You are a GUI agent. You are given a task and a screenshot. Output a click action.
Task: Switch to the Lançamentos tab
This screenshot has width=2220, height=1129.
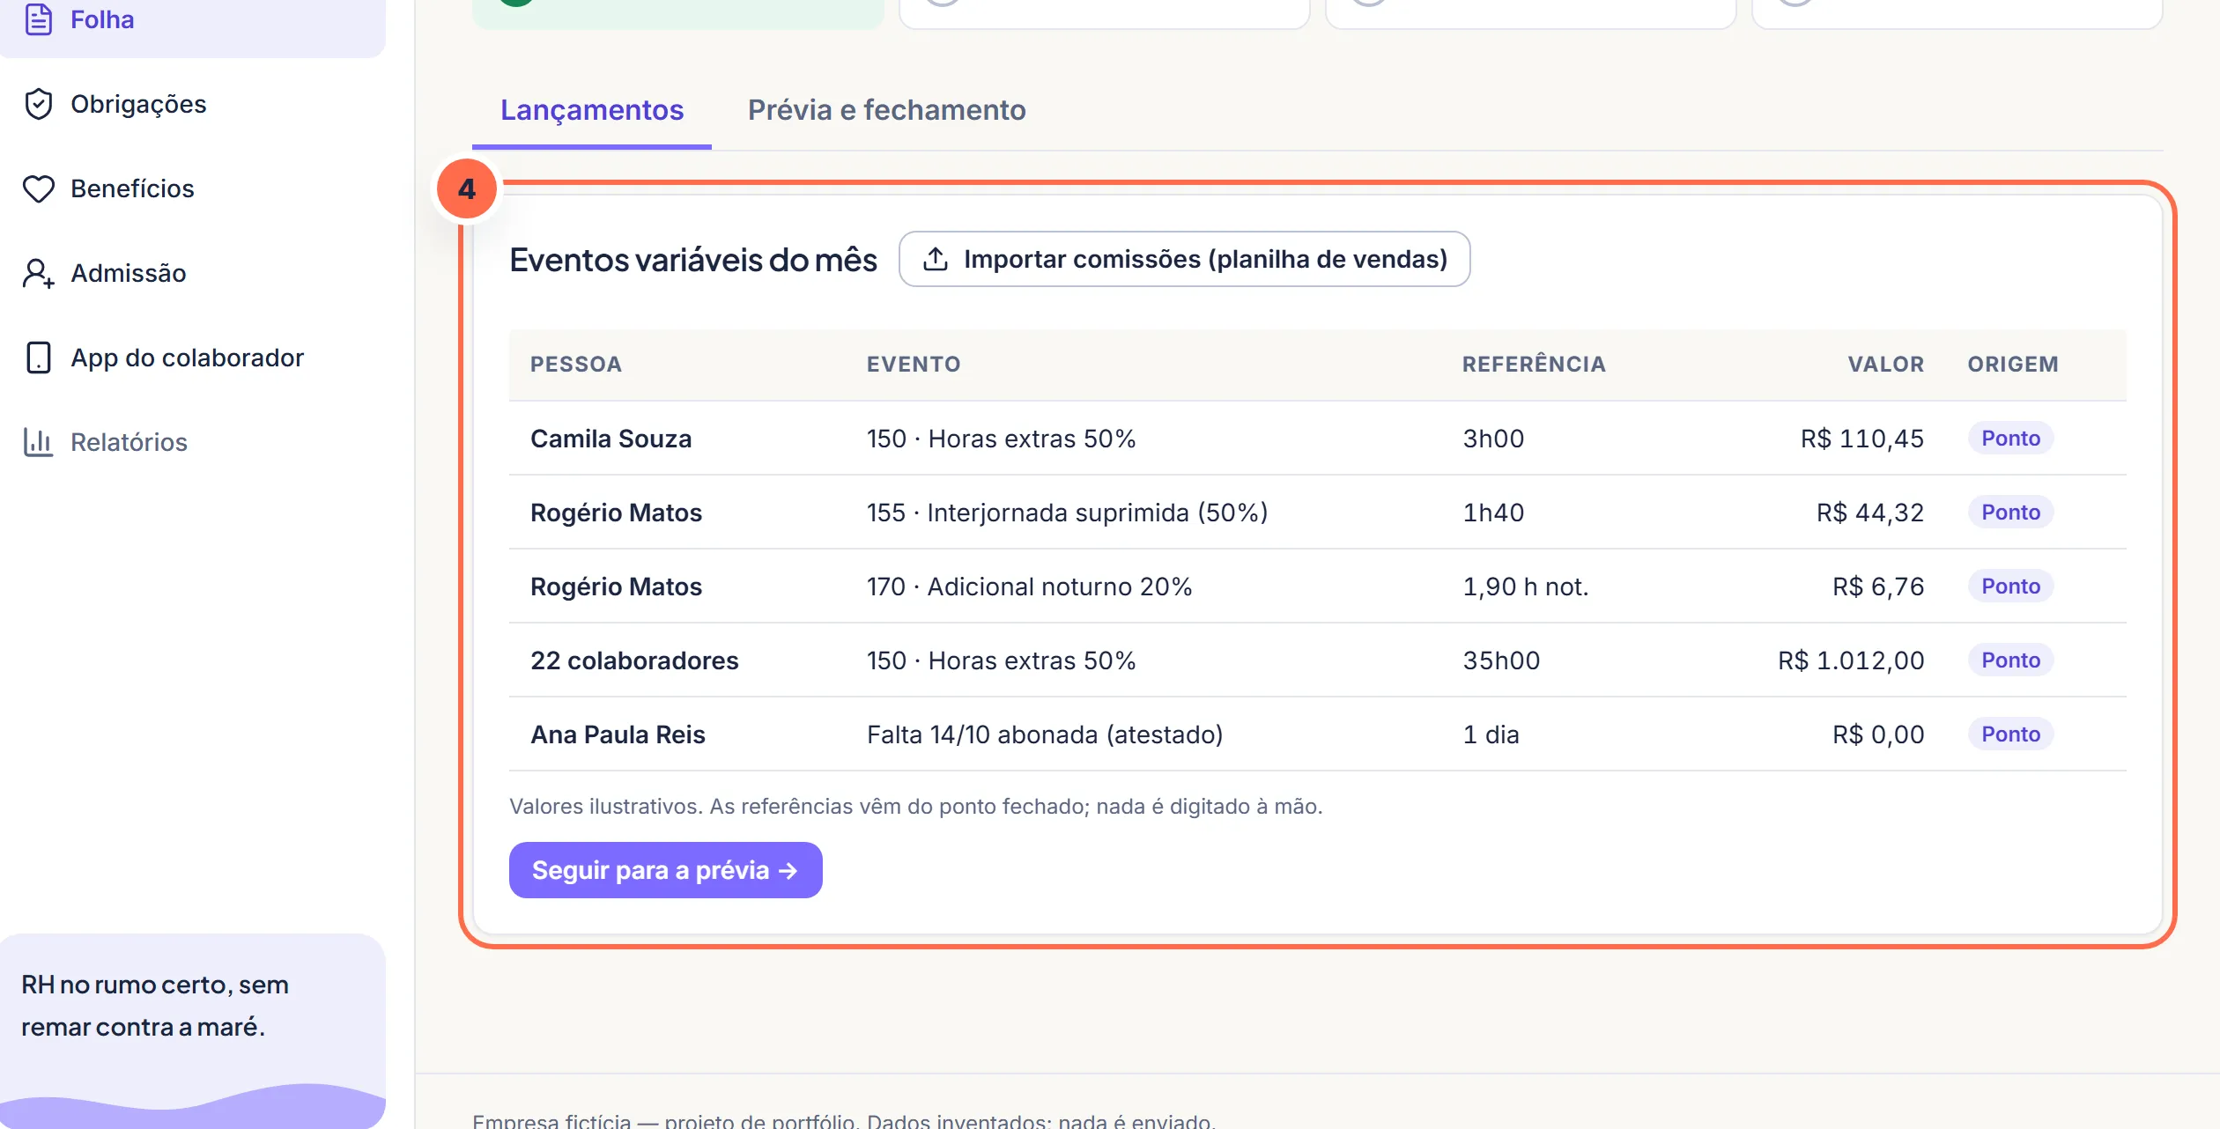[592, 110]
